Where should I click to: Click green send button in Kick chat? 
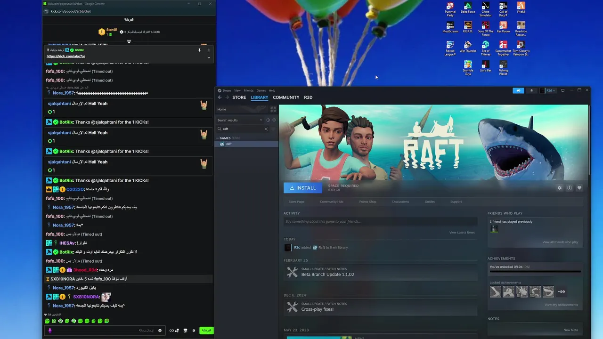tap(206, 331)
